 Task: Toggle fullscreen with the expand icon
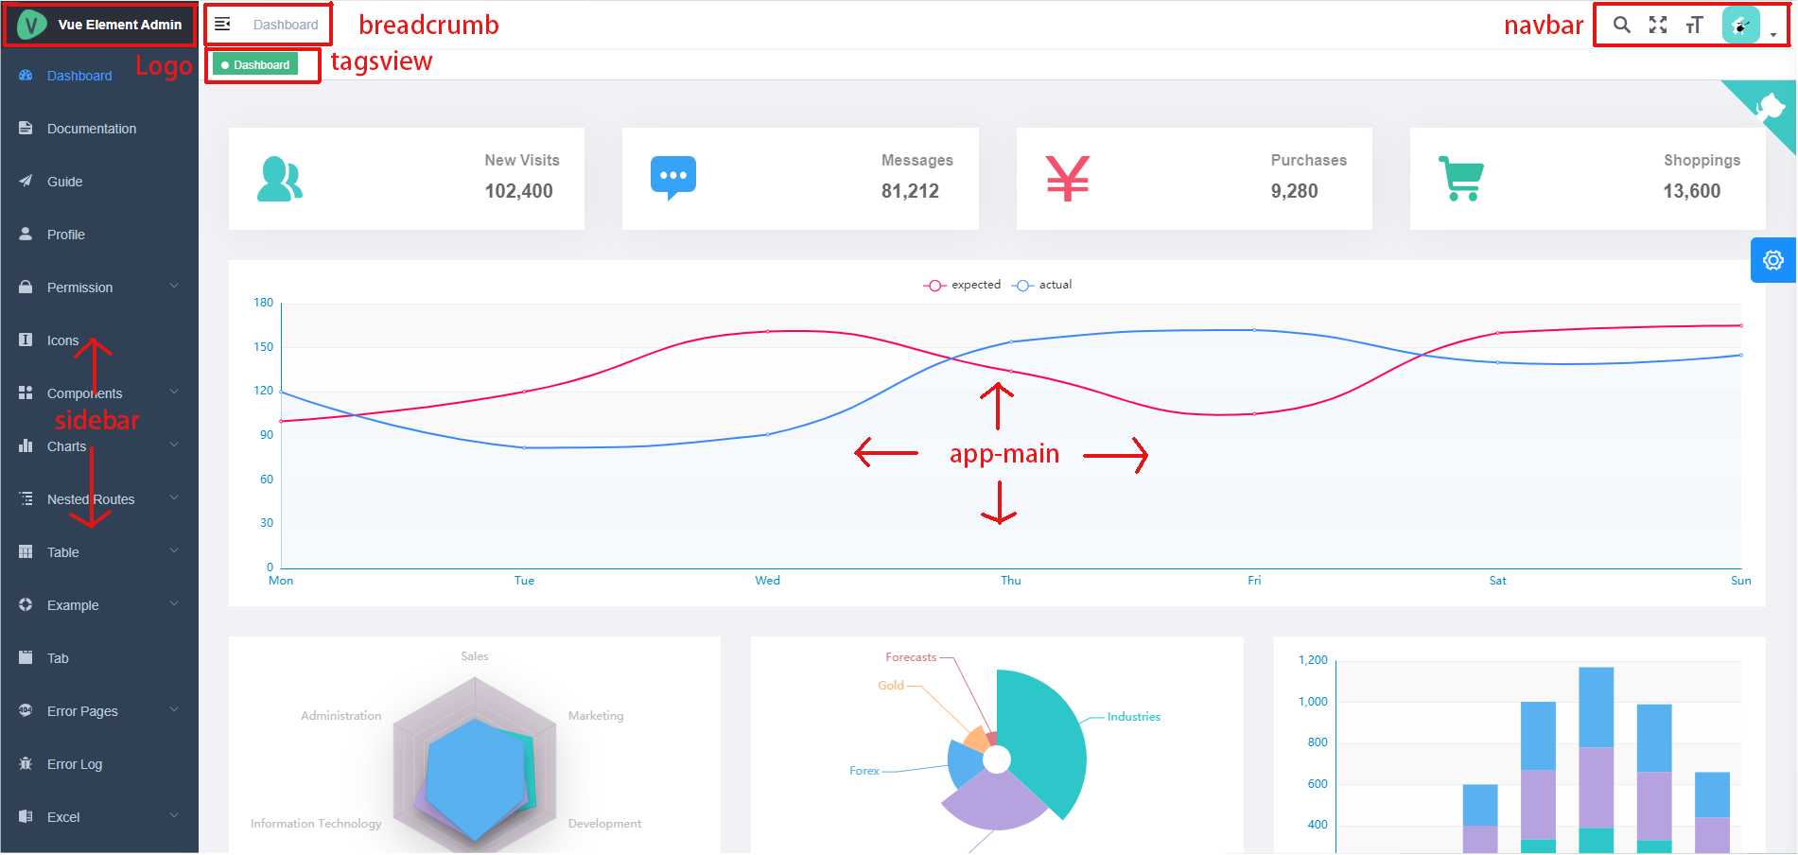(x=1658, y=25)
